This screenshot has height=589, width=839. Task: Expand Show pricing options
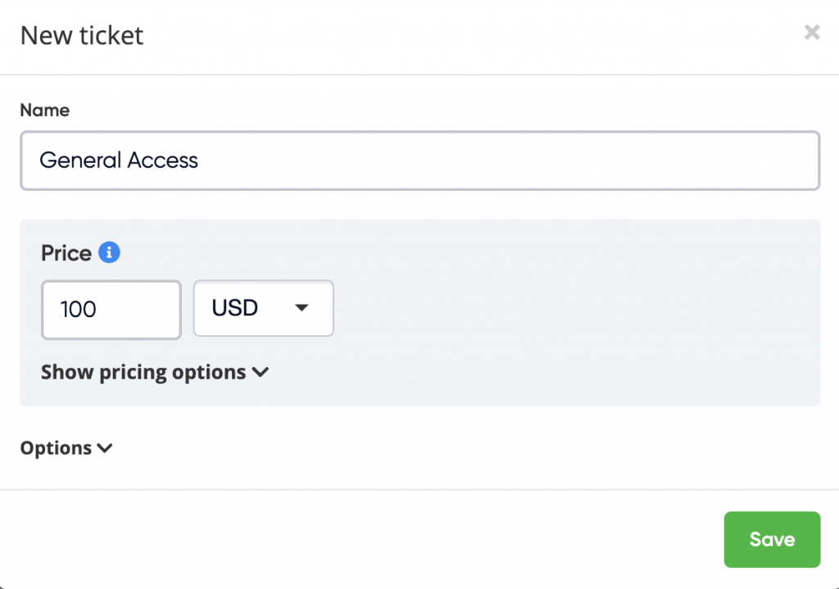tap(143, 372)
